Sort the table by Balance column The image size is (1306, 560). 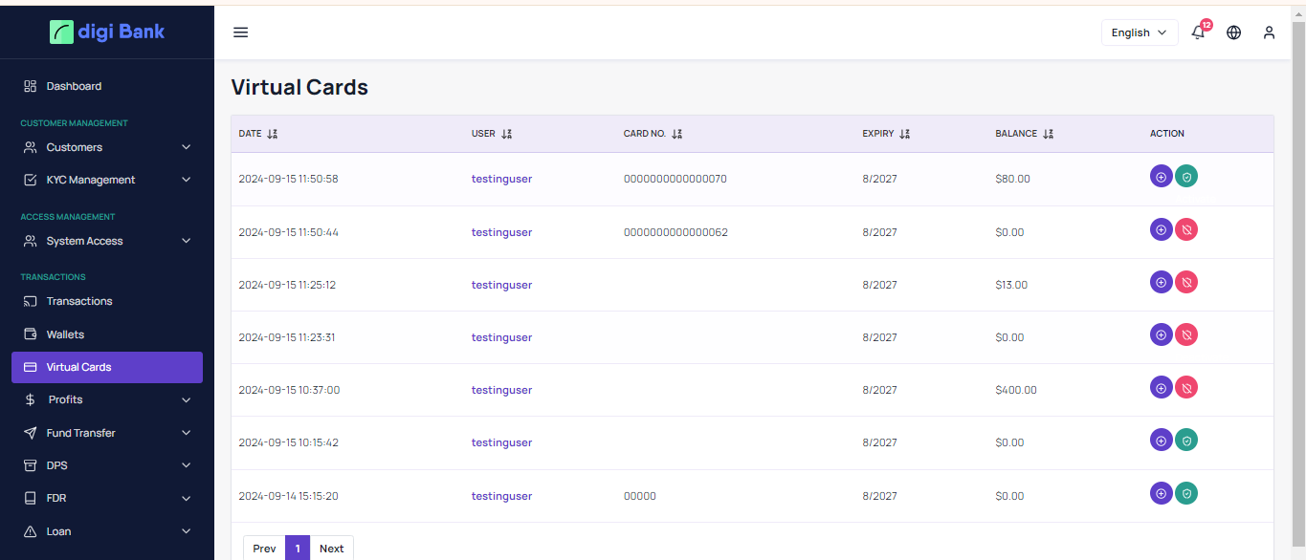[x=1048, y=134]
